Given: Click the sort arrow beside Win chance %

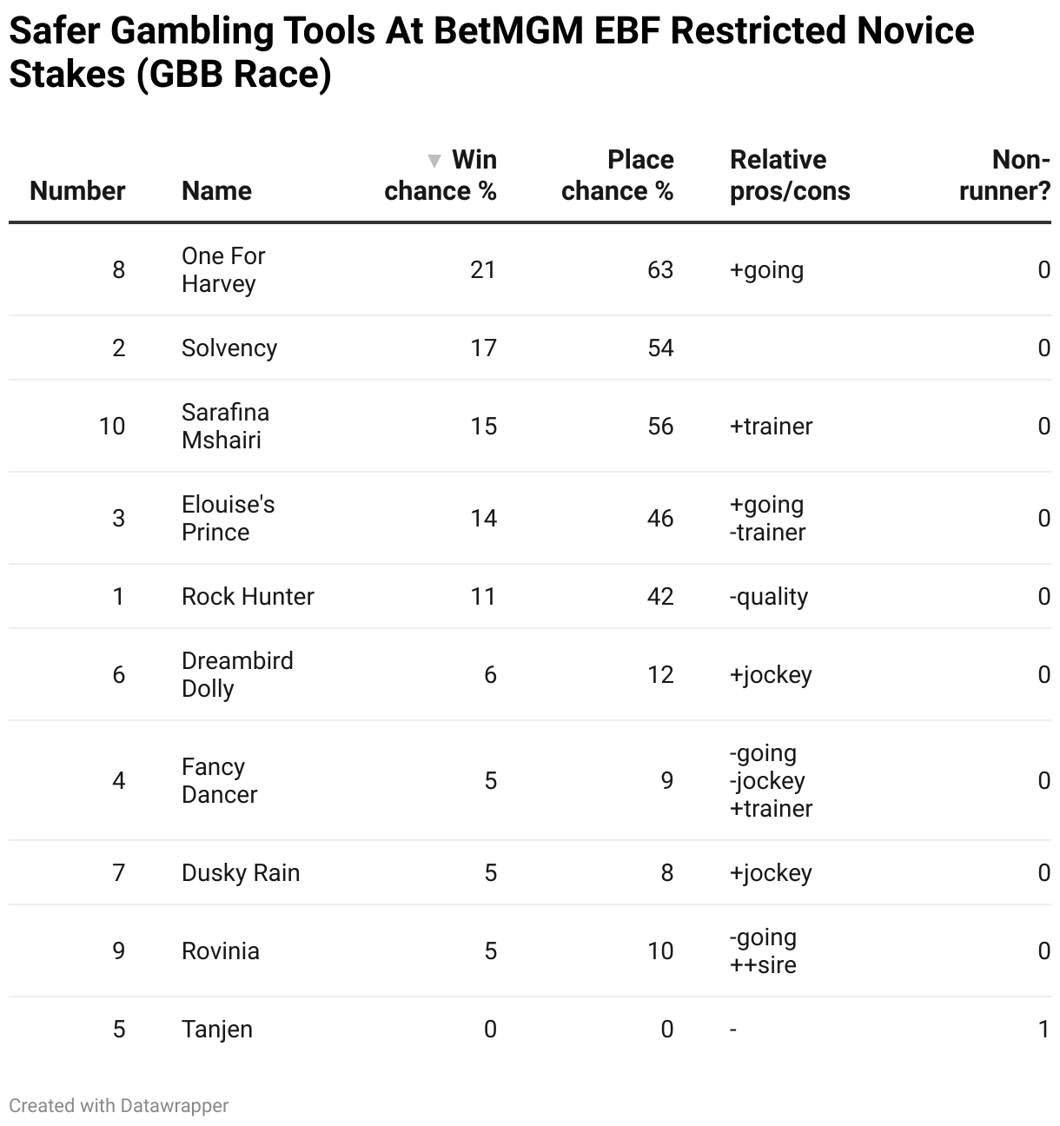Looking at the screenshot, I should 434,161.
